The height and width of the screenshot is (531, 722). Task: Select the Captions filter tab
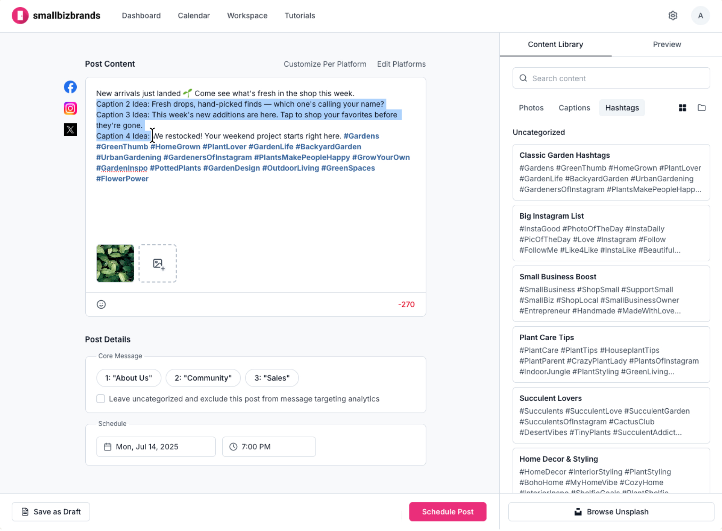click(x=574, y=108)
